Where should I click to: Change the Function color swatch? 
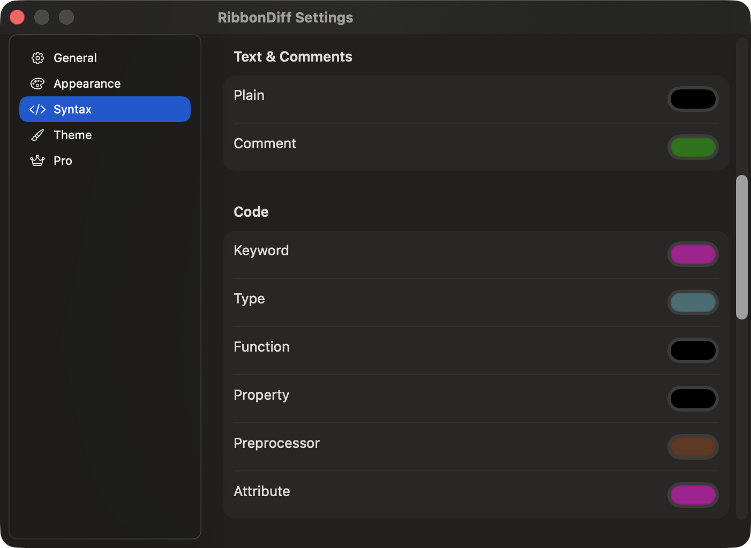(693, 351)
